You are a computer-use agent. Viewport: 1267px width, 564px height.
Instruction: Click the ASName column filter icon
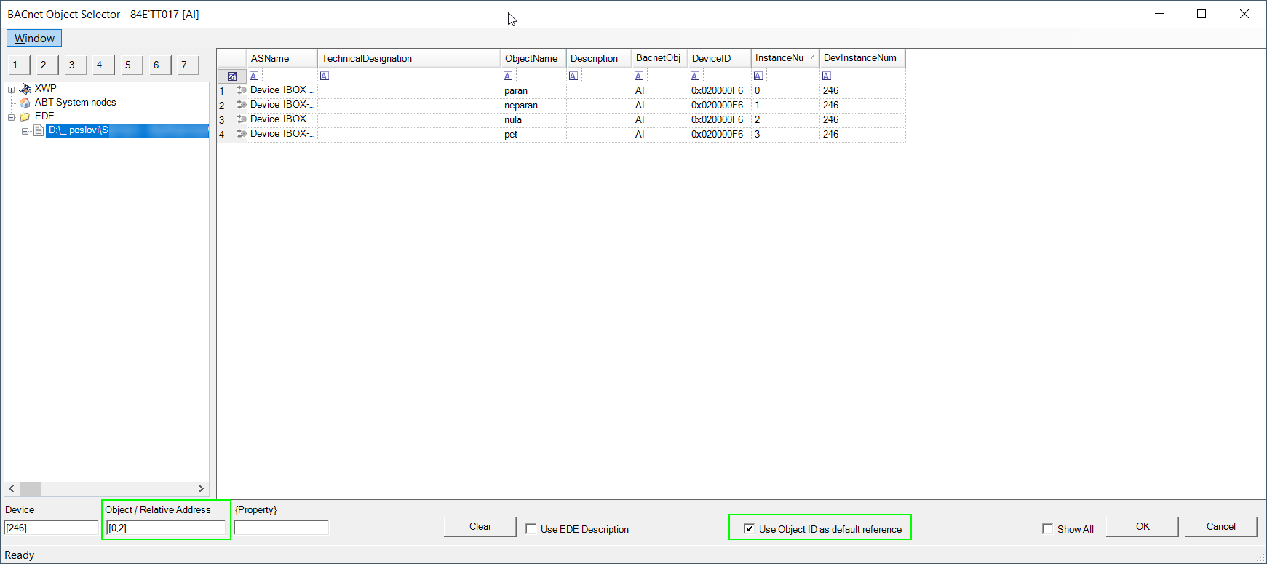254,76
